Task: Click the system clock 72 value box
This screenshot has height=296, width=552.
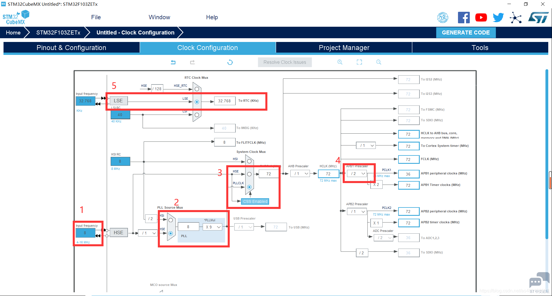Action: (x=269, y=174)
